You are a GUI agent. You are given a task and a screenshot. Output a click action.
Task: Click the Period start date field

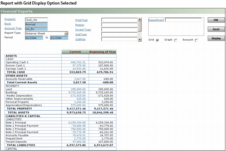coord(34,38)
